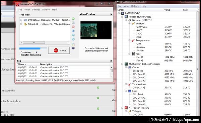Select the Chapter #14 start at 65:0.000 log row

tap(63, 77)
